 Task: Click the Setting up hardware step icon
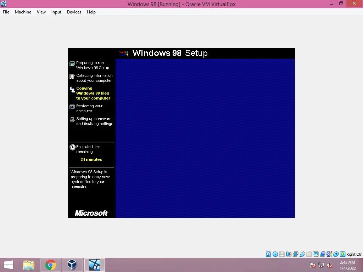coord(72,120)
